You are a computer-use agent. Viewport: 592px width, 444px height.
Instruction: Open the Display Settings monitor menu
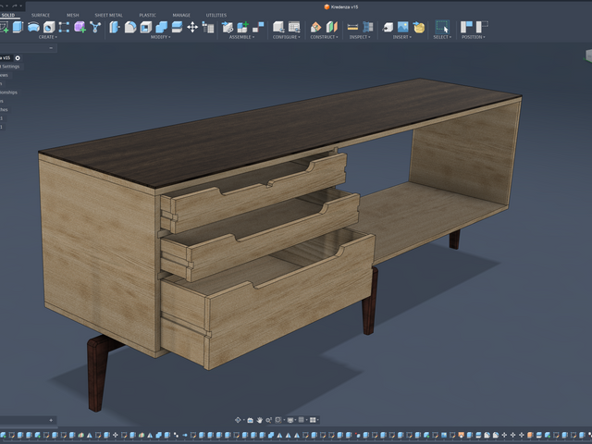tap(290, 420)
